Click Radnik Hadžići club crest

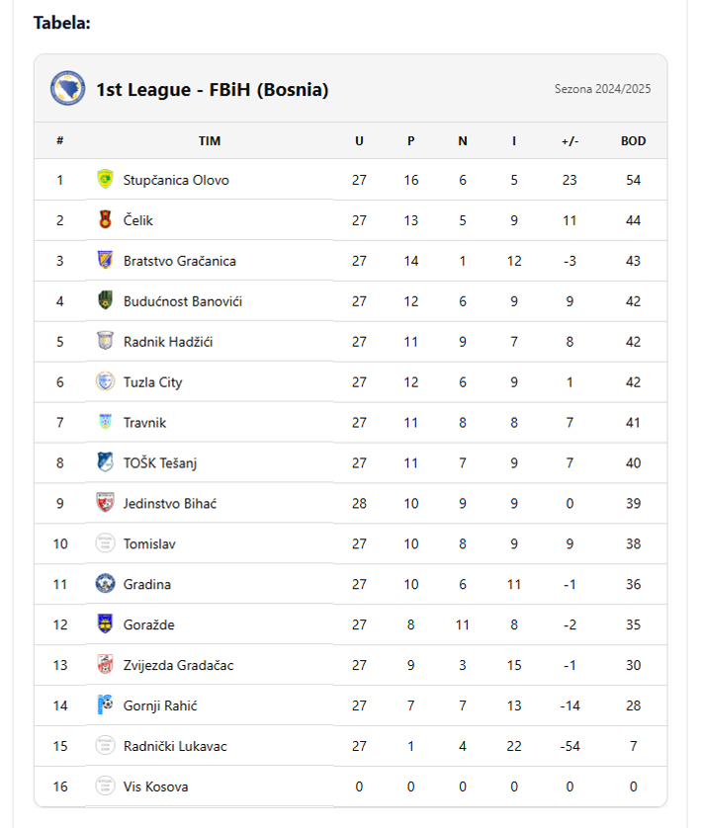point(105,341)
